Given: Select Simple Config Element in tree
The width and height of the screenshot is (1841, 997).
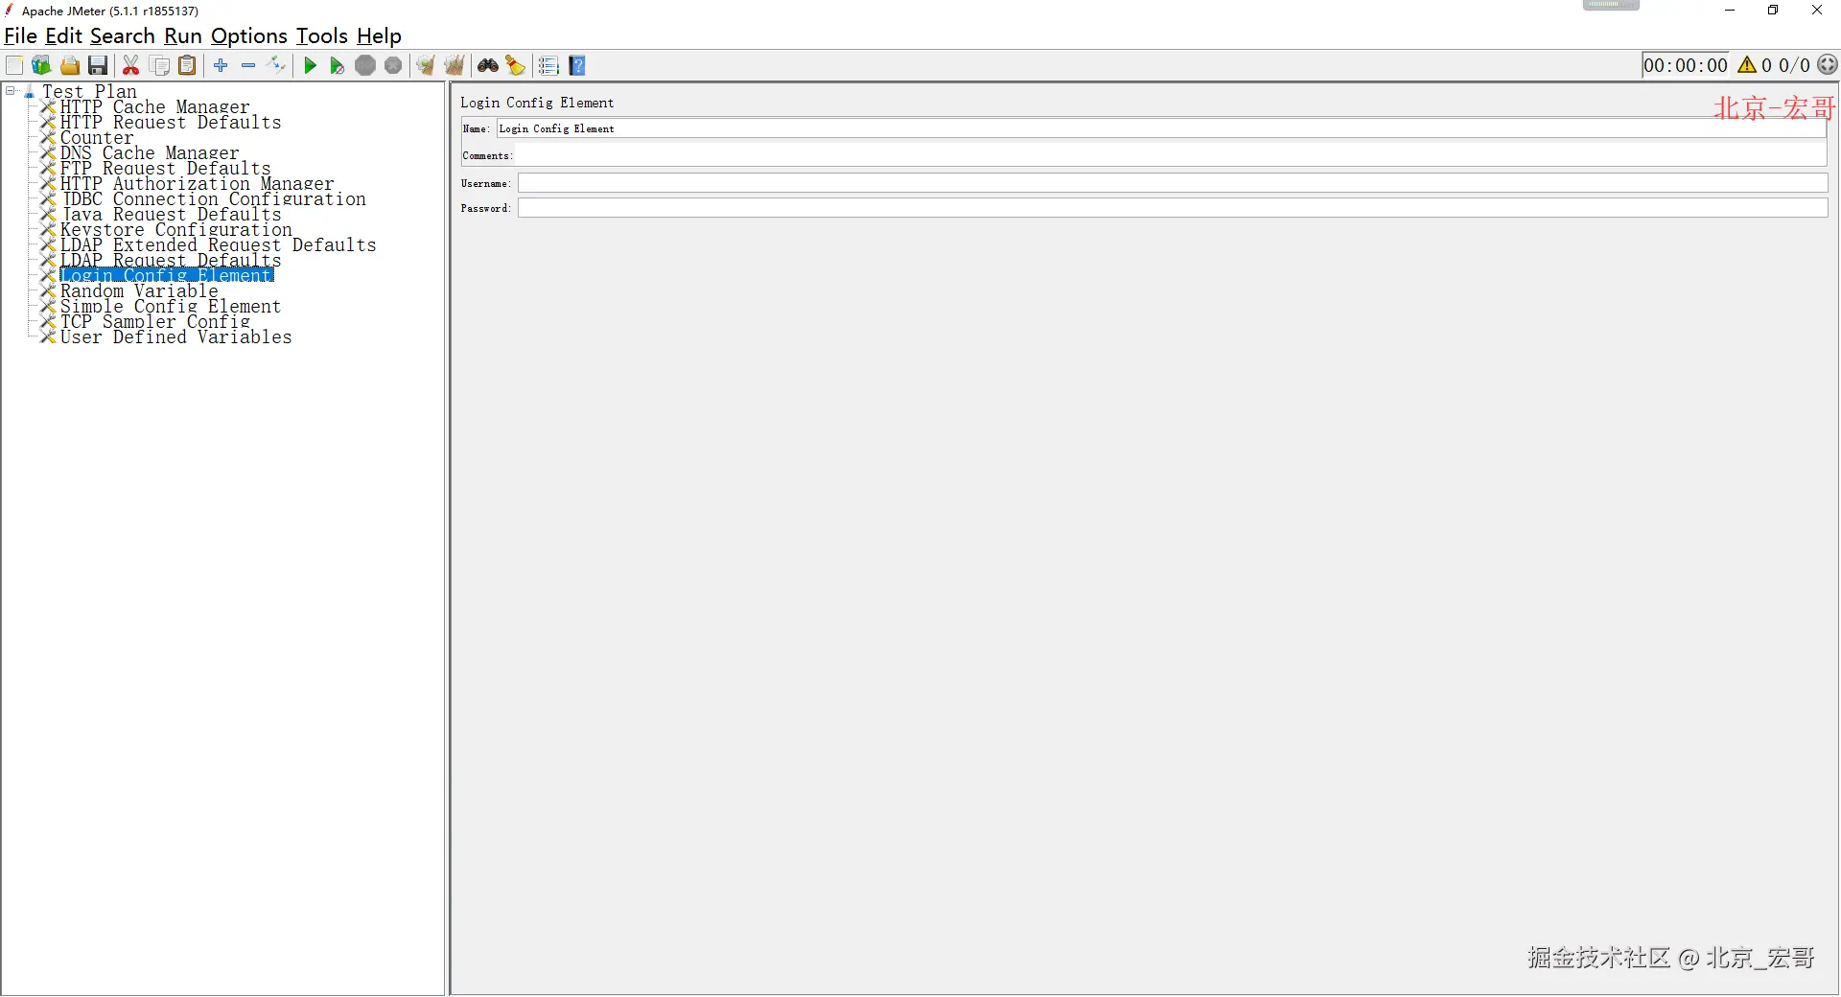Looking at the screenshot, I should click(171, 306).
